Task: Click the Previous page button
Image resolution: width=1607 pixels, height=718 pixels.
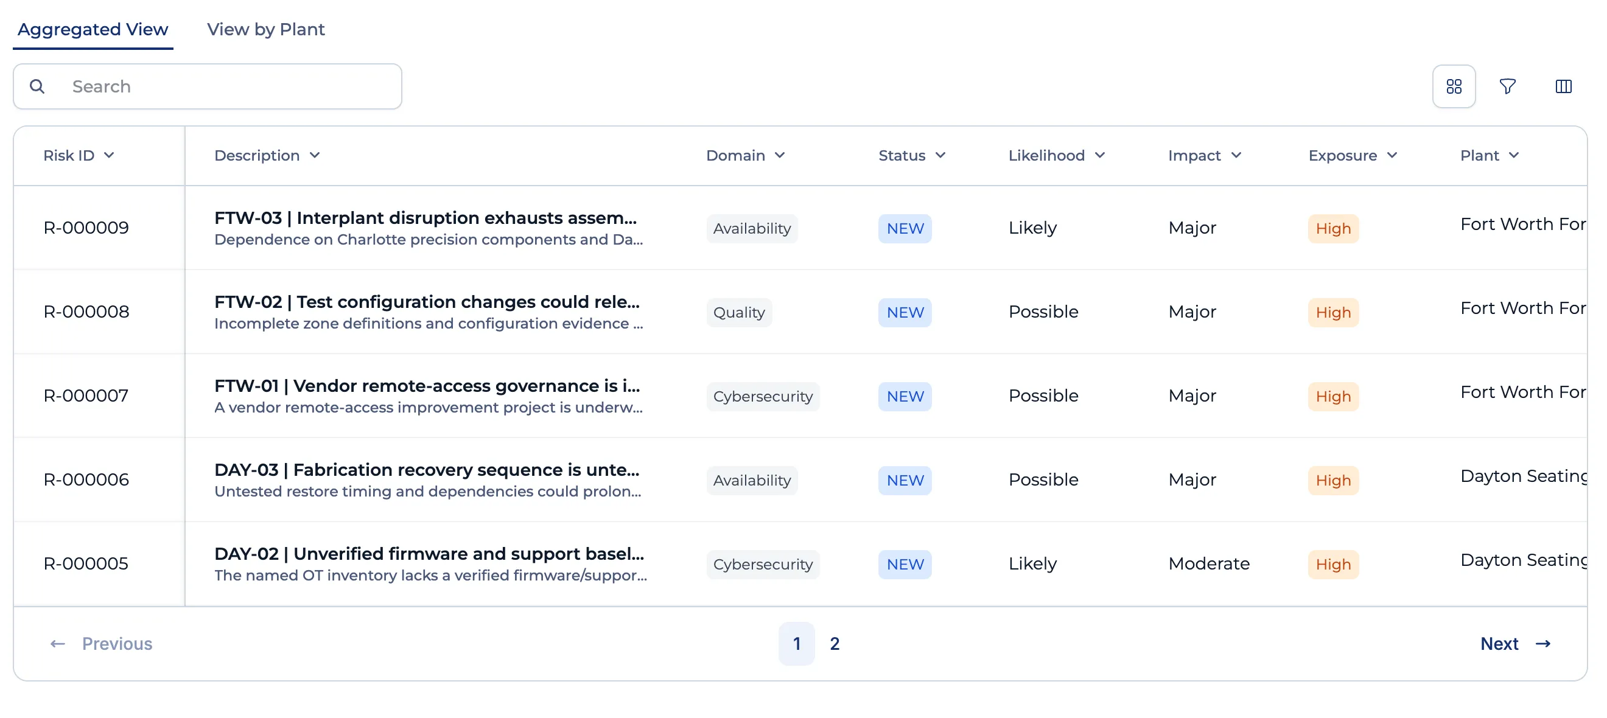Action: pyautogui.click(x=101, y=643)
